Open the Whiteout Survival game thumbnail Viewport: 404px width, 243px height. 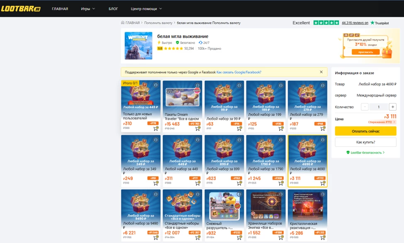[139, 46]
